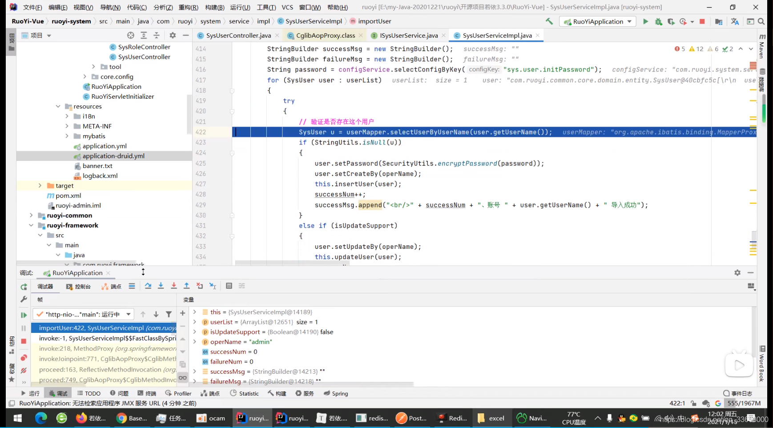Click the 555/1967M memory indicator
This screenshot has height=428, width=773.
coord(744,403)
